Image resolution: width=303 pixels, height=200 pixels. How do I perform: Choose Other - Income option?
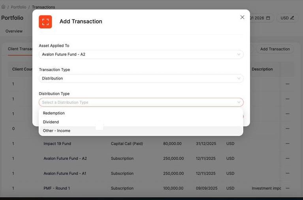[141, 131]
